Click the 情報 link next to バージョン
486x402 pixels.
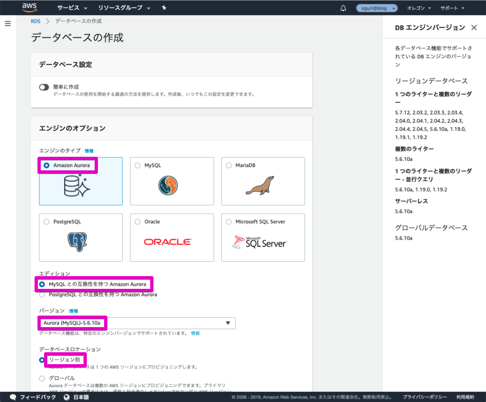click(74, 311)
